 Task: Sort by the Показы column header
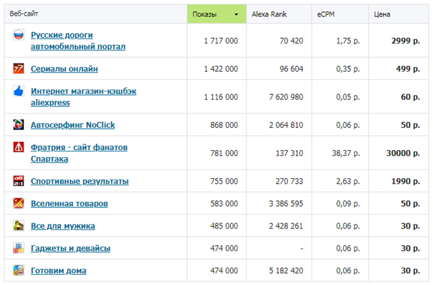(216, 14)
